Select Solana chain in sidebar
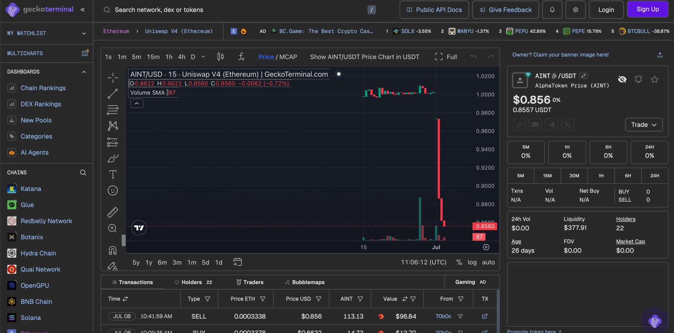674x333 pixels. coord(31,318)
